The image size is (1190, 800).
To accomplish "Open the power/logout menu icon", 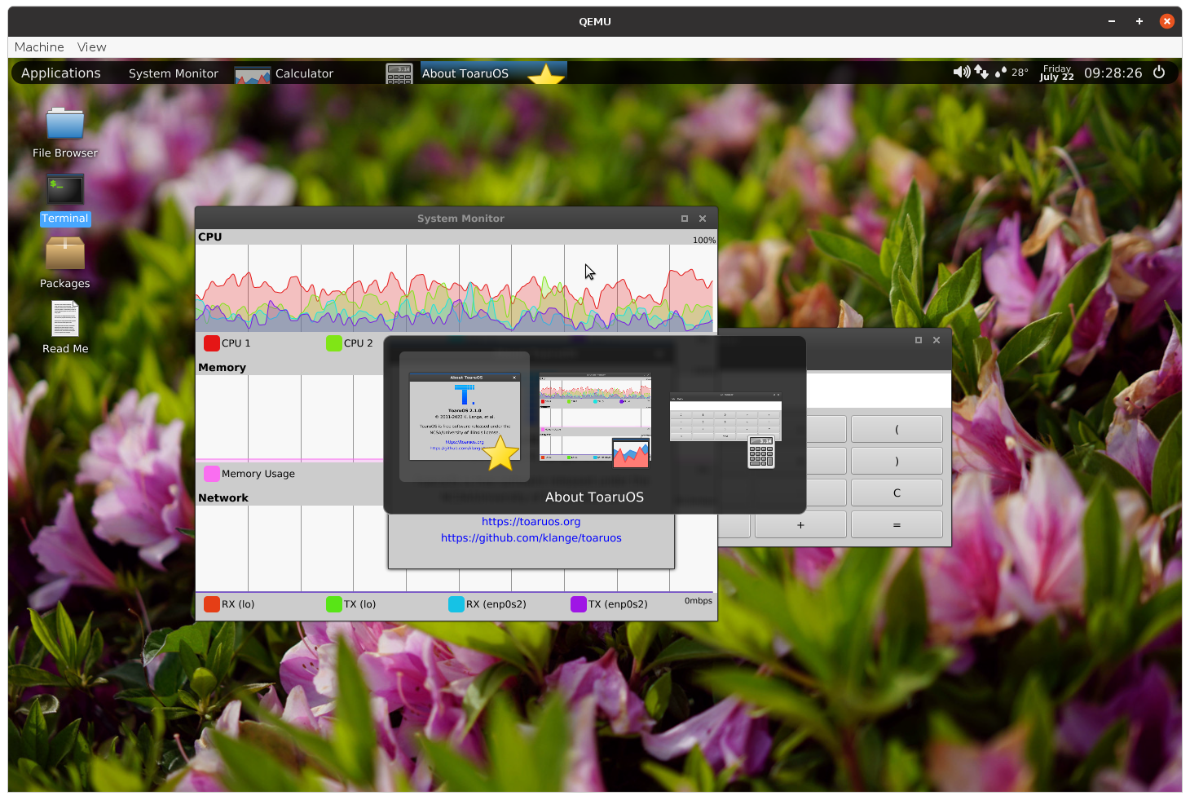I will tap(1159, 72).
